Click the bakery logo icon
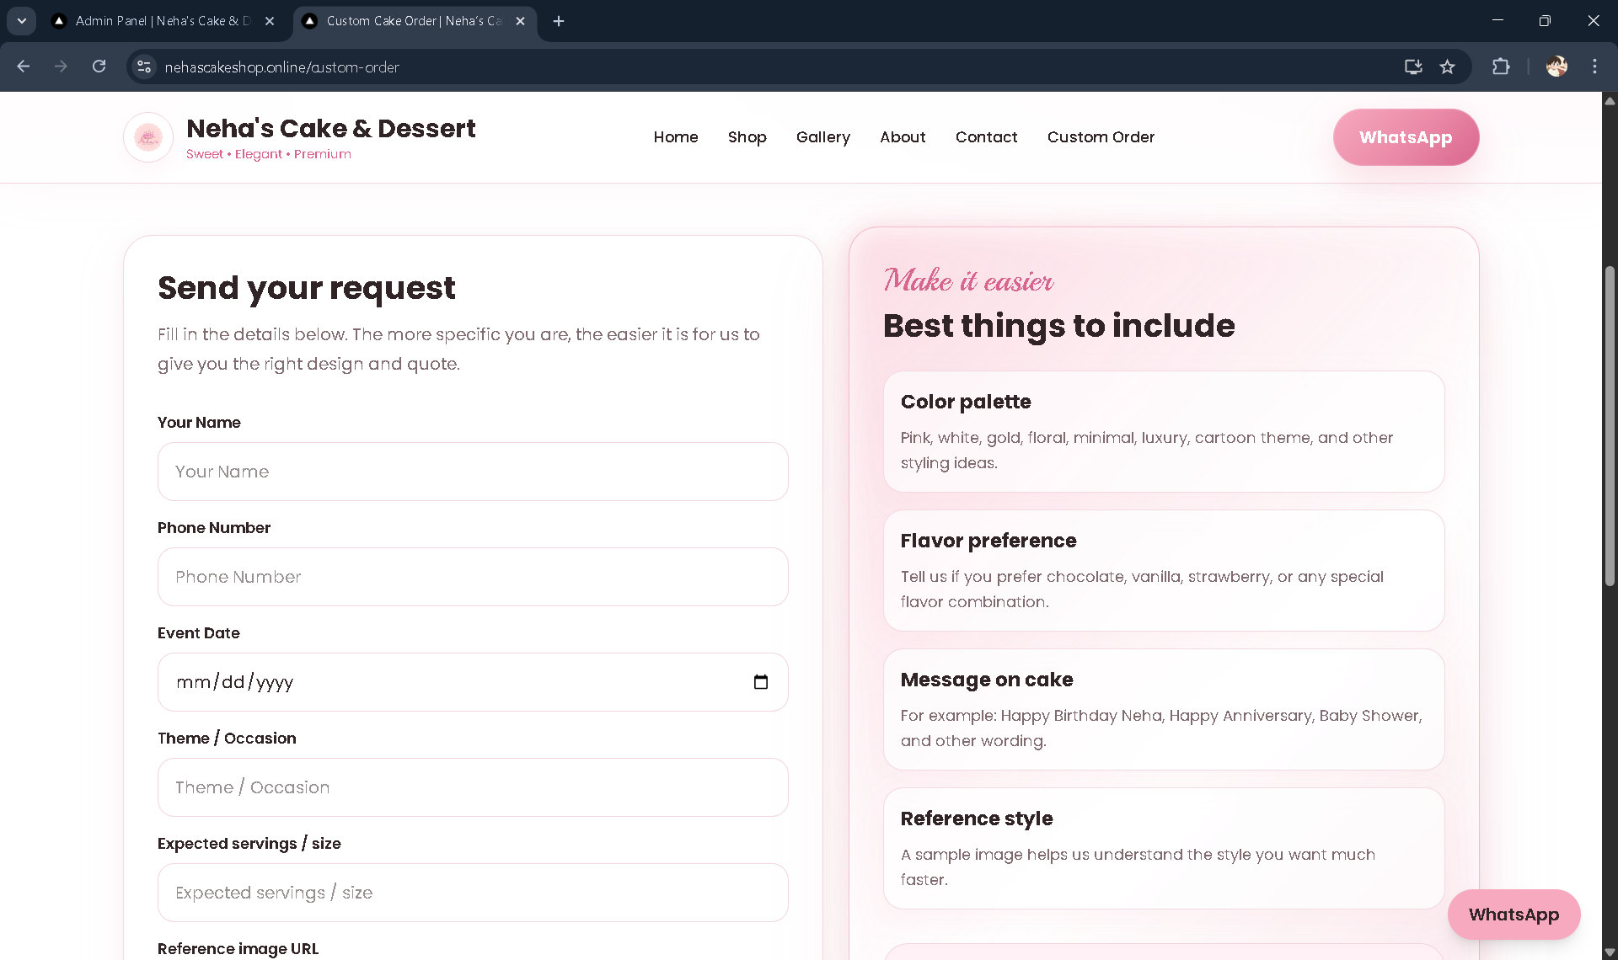The width and height of the screenshot is (1618, 960). (148, 137)
